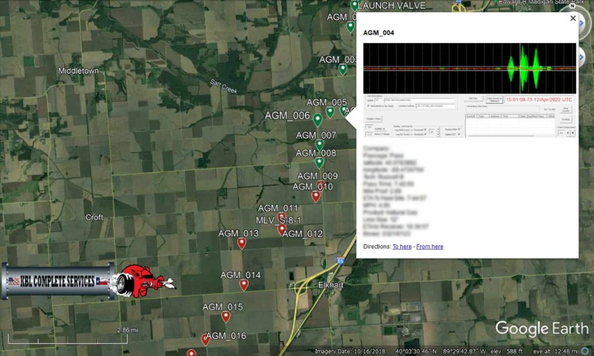Open directions 'From here' link
Screen dimensions: 594x356
click(430, 247)
